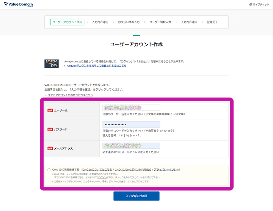
Task: Go to the ユーザー情報入力 step
Action: point(160,22)
